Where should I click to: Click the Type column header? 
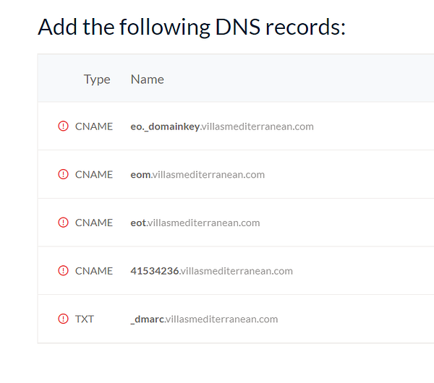(97, 79)
